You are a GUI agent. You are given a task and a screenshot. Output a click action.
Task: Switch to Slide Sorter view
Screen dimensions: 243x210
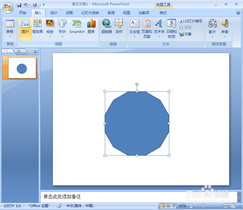point(168,206)
